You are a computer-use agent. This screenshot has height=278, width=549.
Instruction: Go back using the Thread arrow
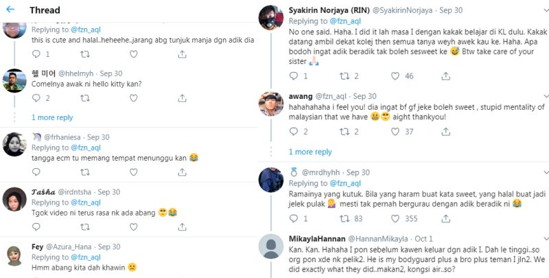[x=10, y=10]
